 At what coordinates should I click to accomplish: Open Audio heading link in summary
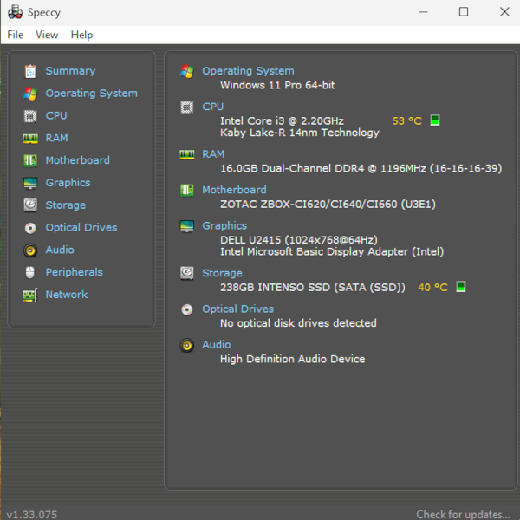(x=216, y=345)
